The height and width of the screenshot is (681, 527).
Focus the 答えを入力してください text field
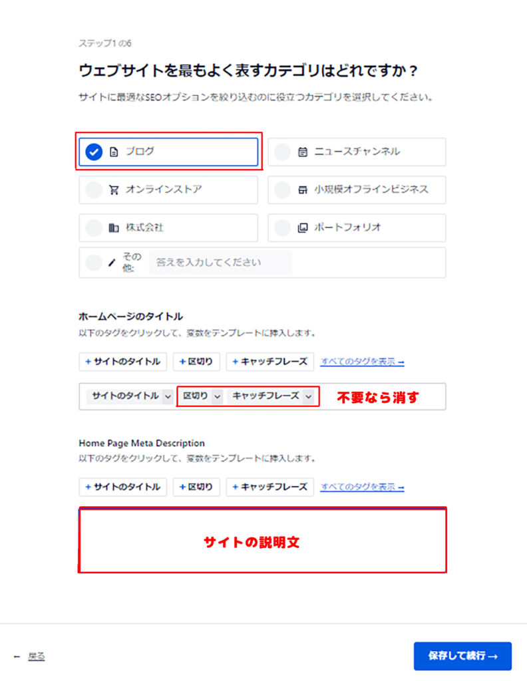(221, 262)
